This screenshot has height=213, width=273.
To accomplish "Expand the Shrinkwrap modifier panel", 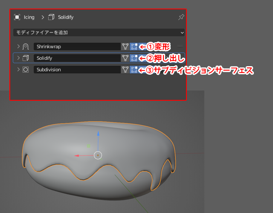I will [18, 46].
